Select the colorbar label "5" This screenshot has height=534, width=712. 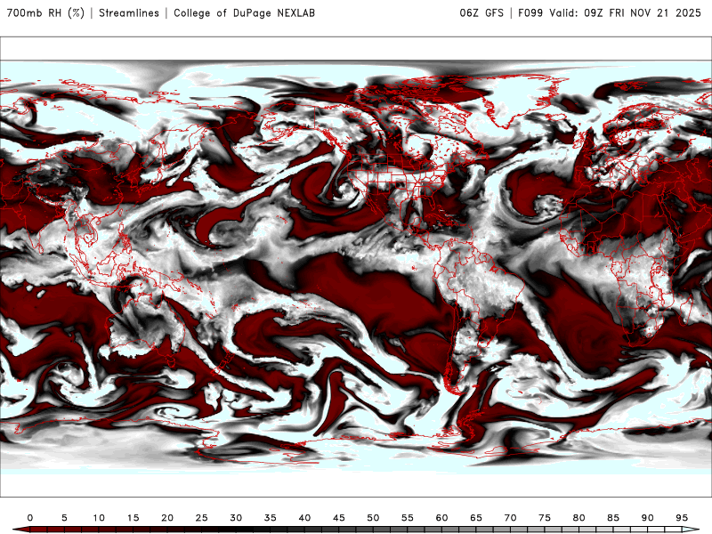[x=64, y=518]
